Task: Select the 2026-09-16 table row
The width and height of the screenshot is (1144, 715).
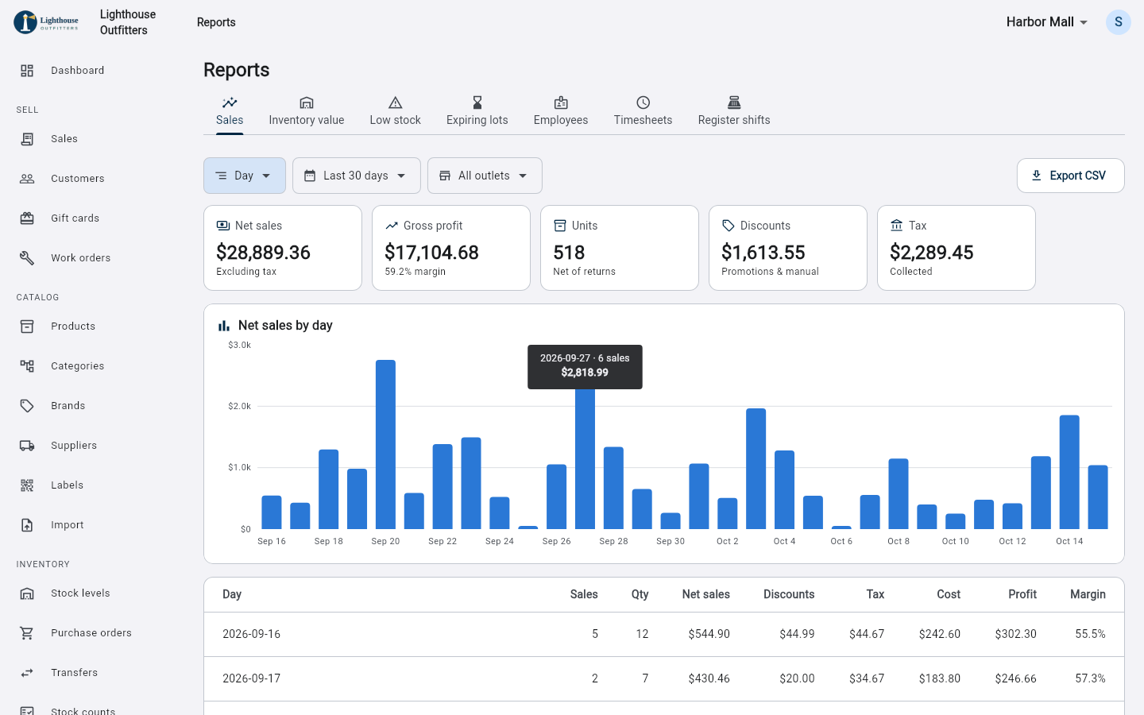Action: [x=664, y=634]
